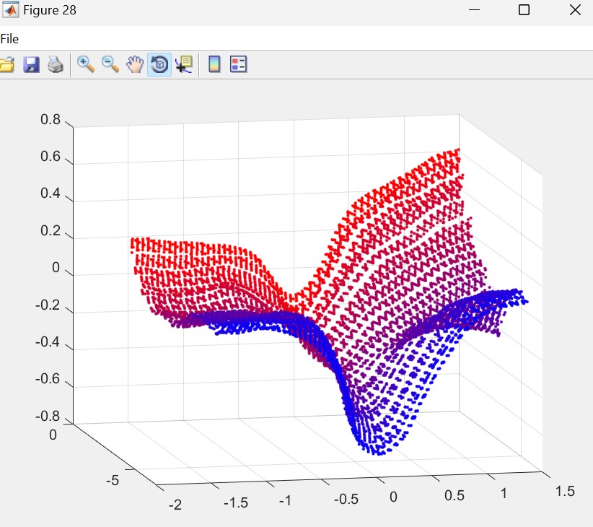Toggle the Pan hand tool
This screenshot has height=527, width=593.
135,65
